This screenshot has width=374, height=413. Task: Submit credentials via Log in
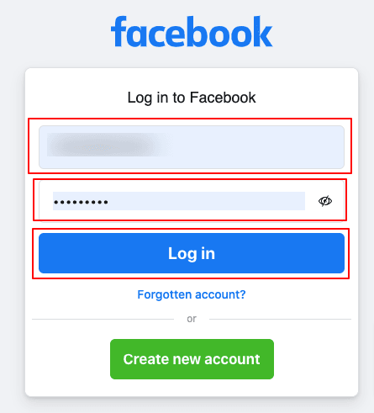tap(192, 253)
